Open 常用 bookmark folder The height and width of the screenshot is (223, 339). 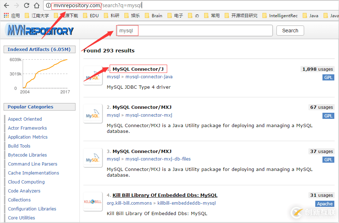(212, 15)
